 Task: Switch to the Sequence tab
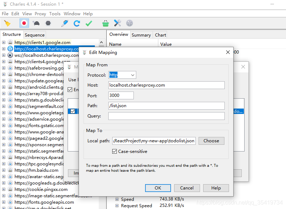[35, 35]
